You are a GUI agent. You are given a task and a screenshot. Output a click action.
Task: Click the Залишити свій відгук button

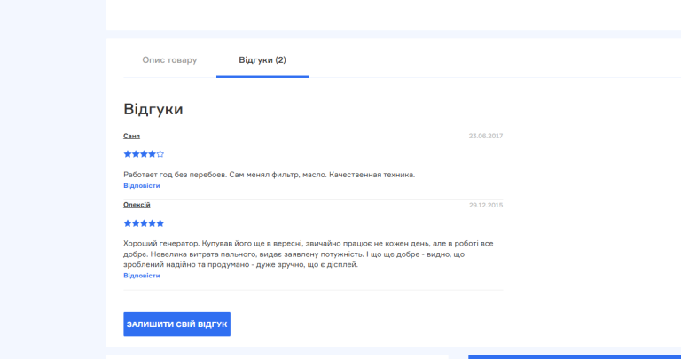tap(176, 324)
